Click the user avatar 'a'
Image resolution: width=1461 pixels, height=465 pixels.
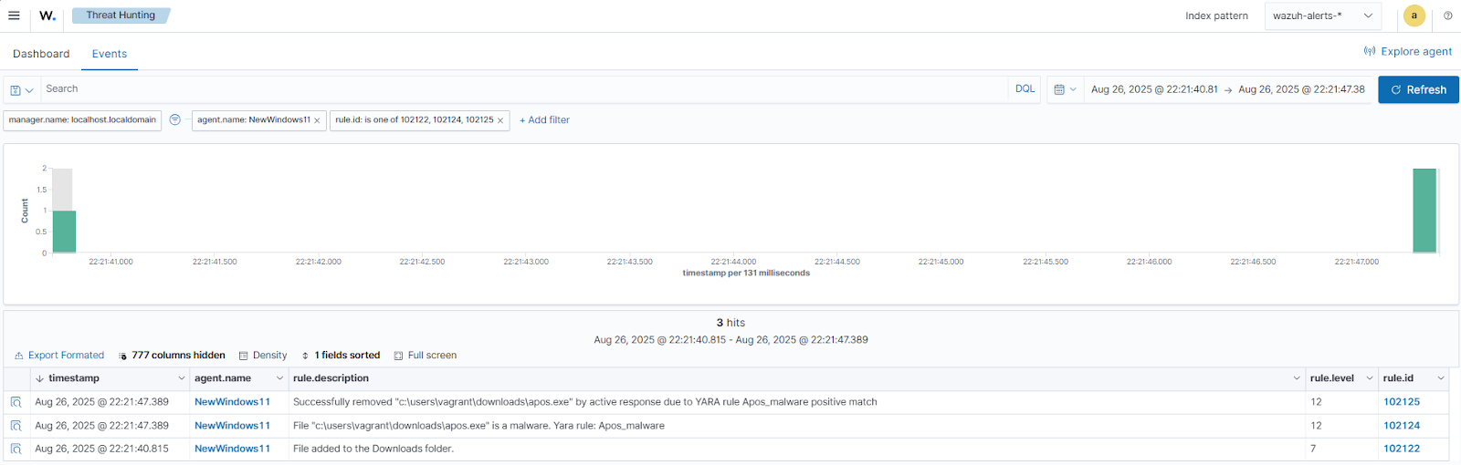tap(1414, 15)
